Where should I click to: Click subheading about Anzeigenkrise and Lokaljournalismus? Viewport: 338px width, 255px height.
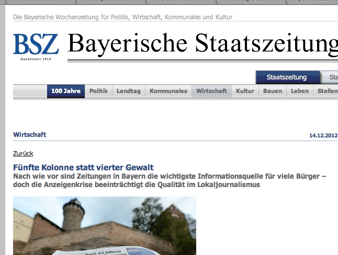170,180
